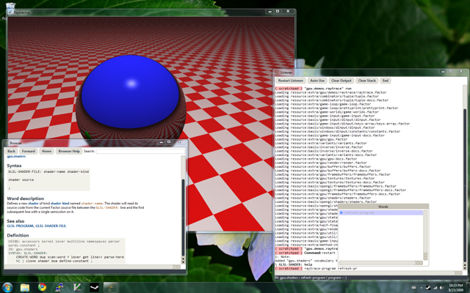The height and width of the screenshot is (293, 470).
Task: Follow the gpu.shaders link in Browser
Action: point(16,156)
